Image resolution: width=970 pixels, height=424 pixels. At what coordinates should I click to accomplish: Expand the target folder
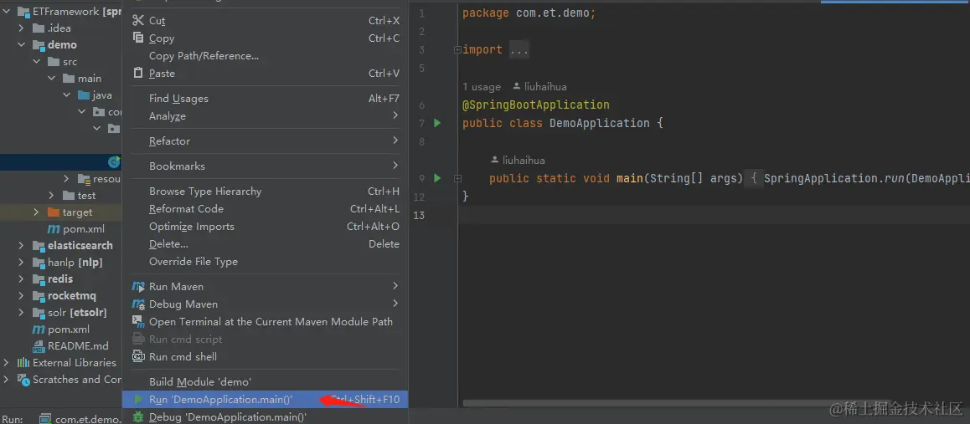[37, 212]
